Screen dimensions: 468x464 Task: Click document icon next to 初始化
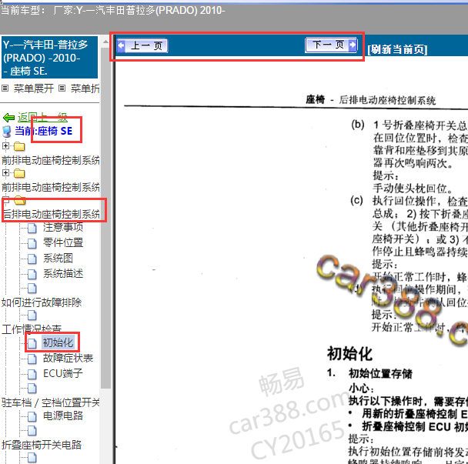32,343
